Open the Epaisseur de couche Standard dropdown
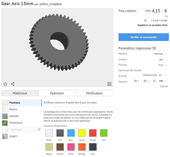Screen dimensions: 170x157 tap(166, 75)
